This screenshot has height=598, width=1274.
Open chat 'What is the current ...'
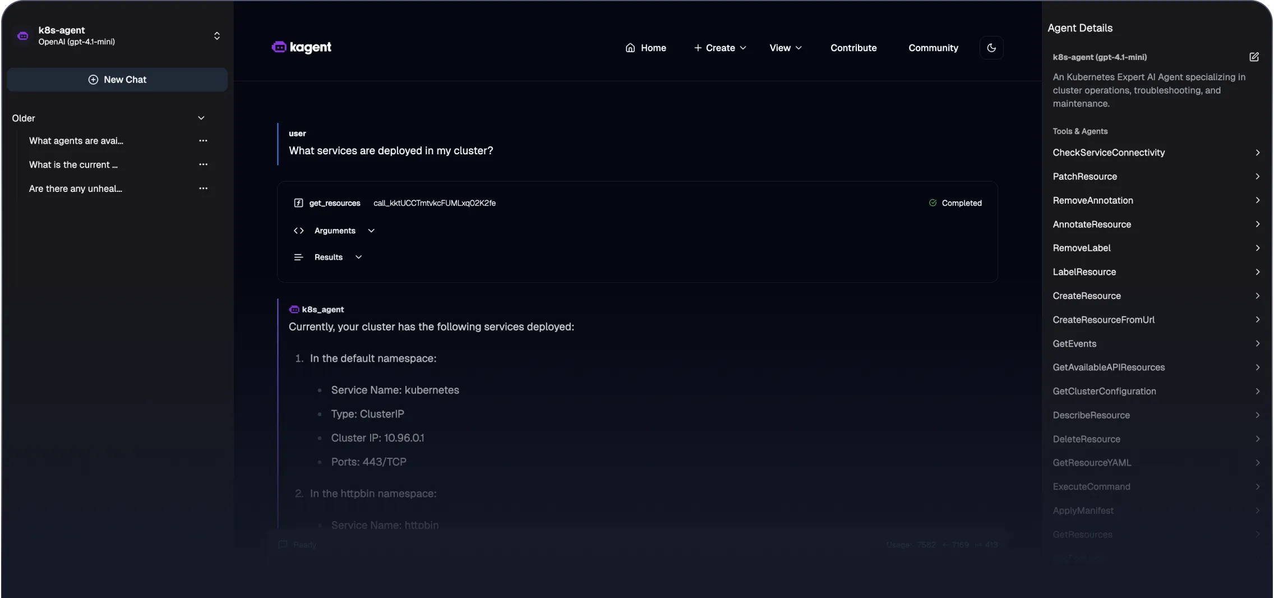pos(73,164)
